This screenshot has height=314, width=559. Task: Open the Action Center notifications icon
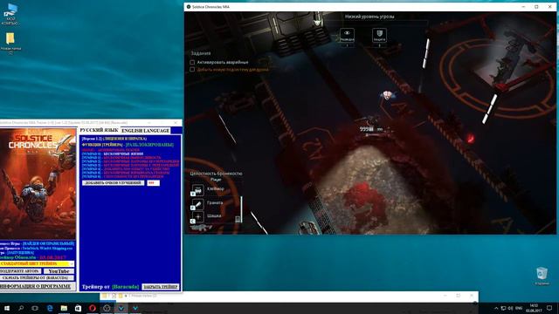click(549, 308)
